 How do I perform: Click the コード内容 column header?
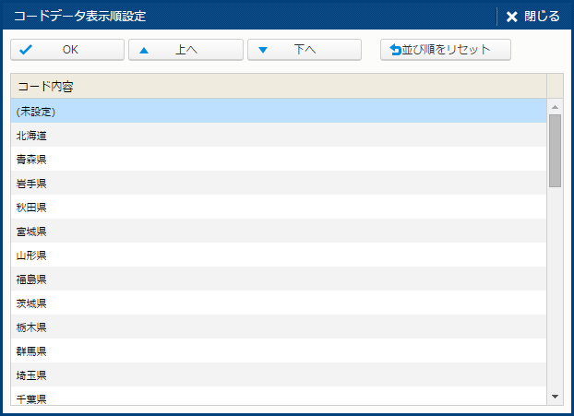pos(277,87)
